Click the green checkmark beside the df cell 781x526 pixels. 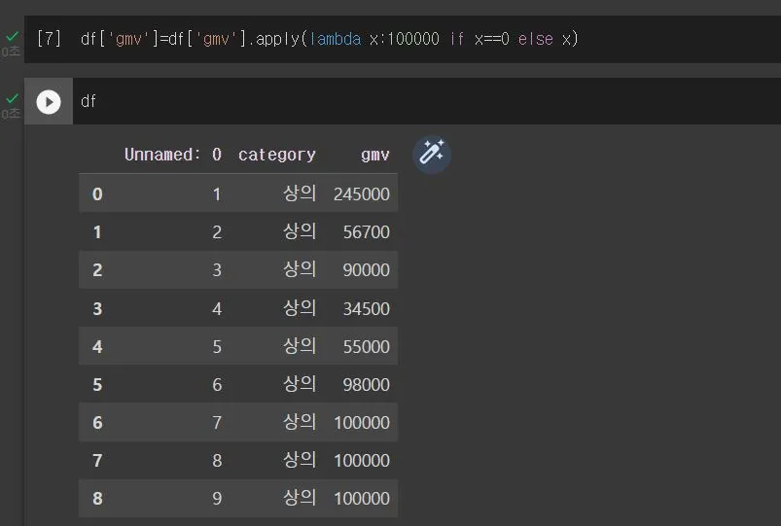[x=13, y=98]
